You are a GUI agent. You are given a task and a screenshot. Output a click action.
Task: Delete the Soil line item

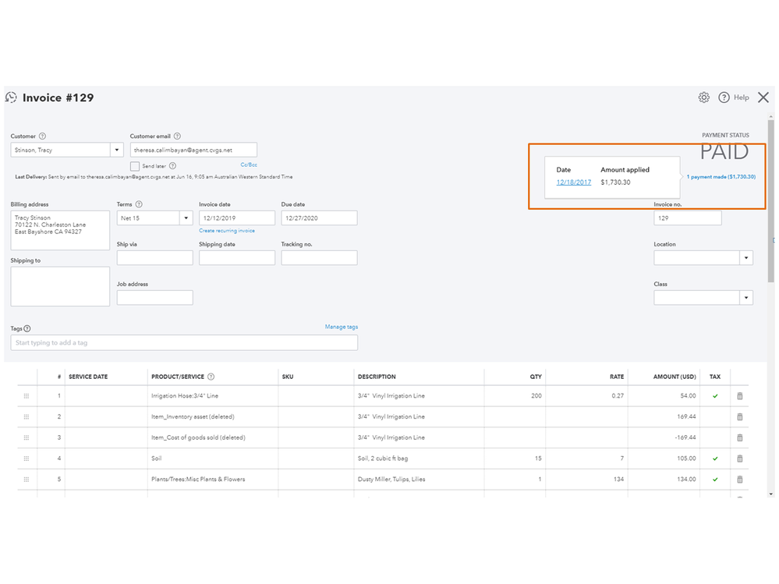(739, 458)
